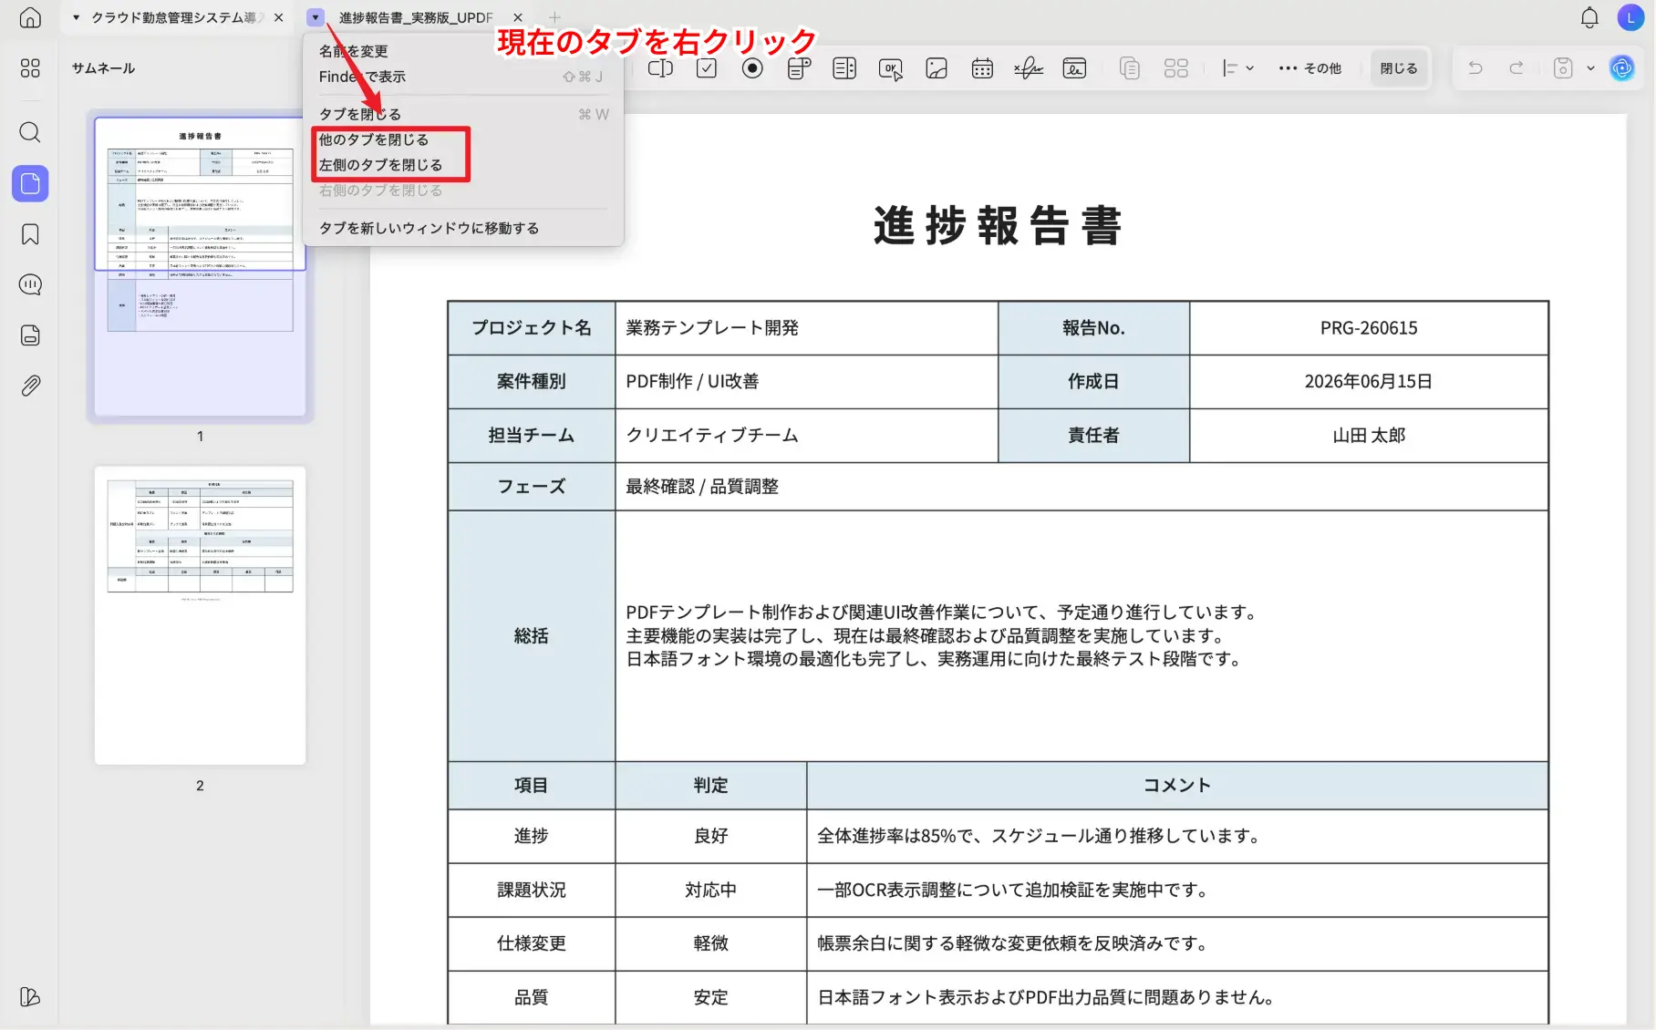Select page 1 thumbnail
Viewport: 1656px width, 1030px height.
[200, 266]
